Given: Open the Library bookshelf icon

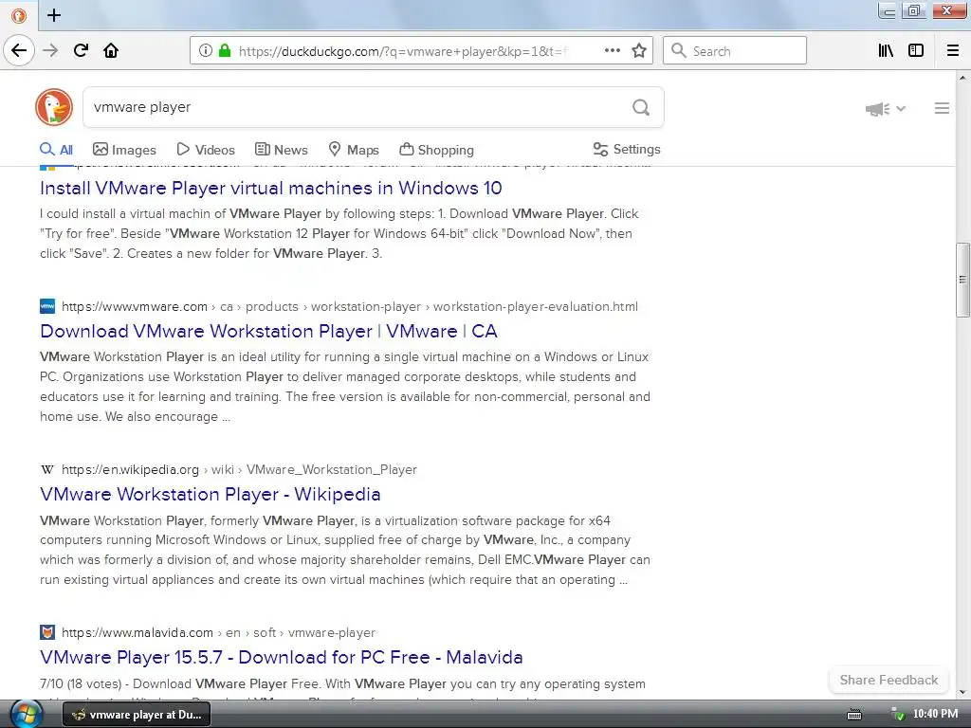Looking at the screenshot, I should [886, 50].
